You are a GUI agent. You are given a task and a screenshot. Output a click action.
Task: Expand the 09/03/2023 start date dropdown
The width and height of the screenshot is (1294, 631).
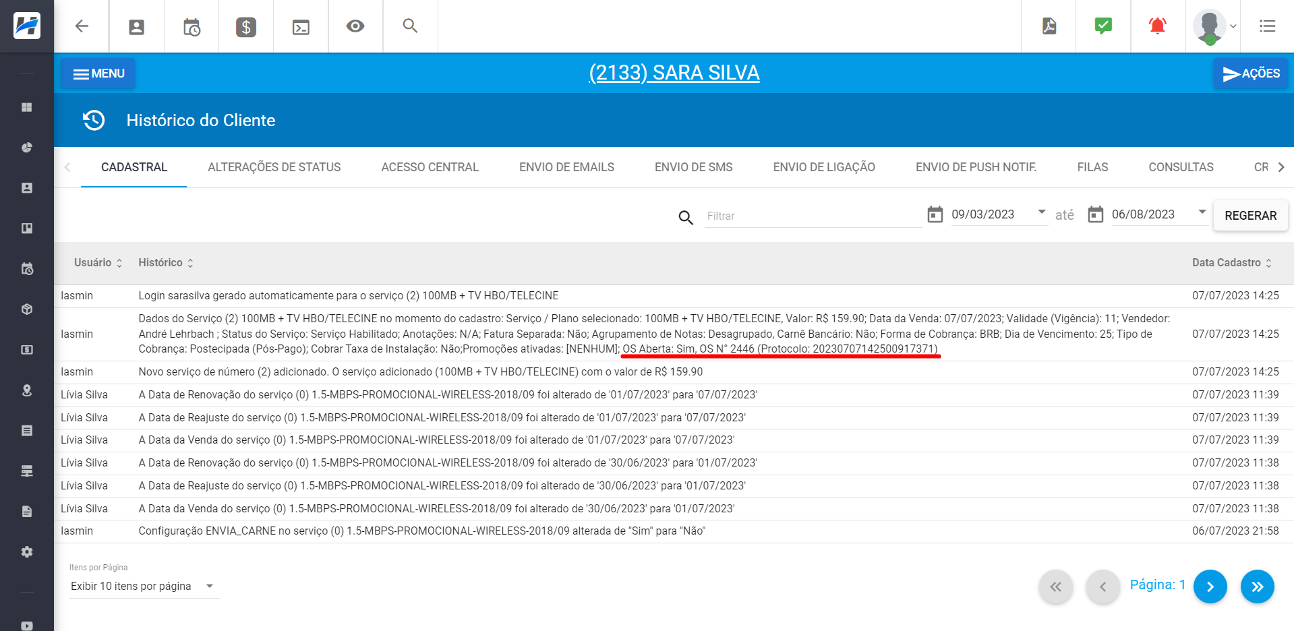tap(1042, 212)
